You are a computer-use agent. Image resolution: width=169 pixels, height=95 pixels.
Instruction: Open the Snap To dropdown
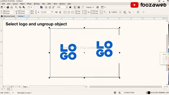point(90,7)
